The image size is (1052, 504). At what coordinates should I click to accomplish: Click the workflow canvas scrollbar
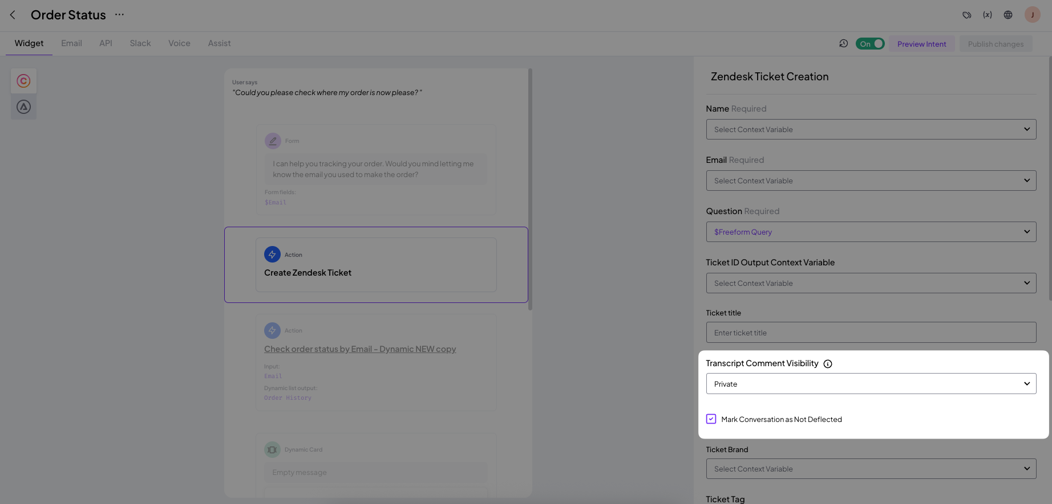tap(530, 190)
